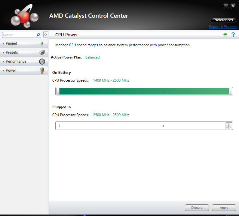Click the On Battery heading
The width and height of the screenshot is (239, 216).
[x=61, y=73]
